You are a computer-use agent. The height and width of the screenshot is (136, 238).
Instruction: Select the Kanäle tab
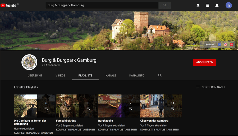[111, 76]
